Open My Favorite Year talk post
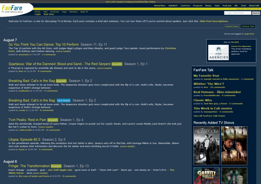 206,76
